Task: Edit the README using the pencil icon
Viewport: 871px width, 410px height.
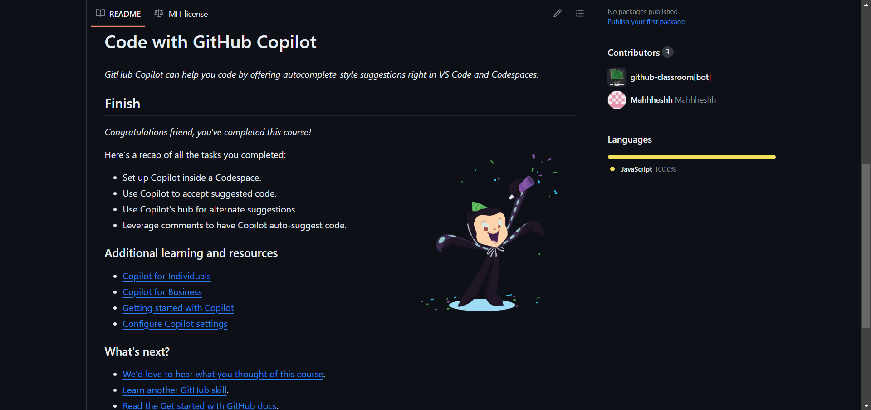Action: pyautogui.click(x=558, y=13)
